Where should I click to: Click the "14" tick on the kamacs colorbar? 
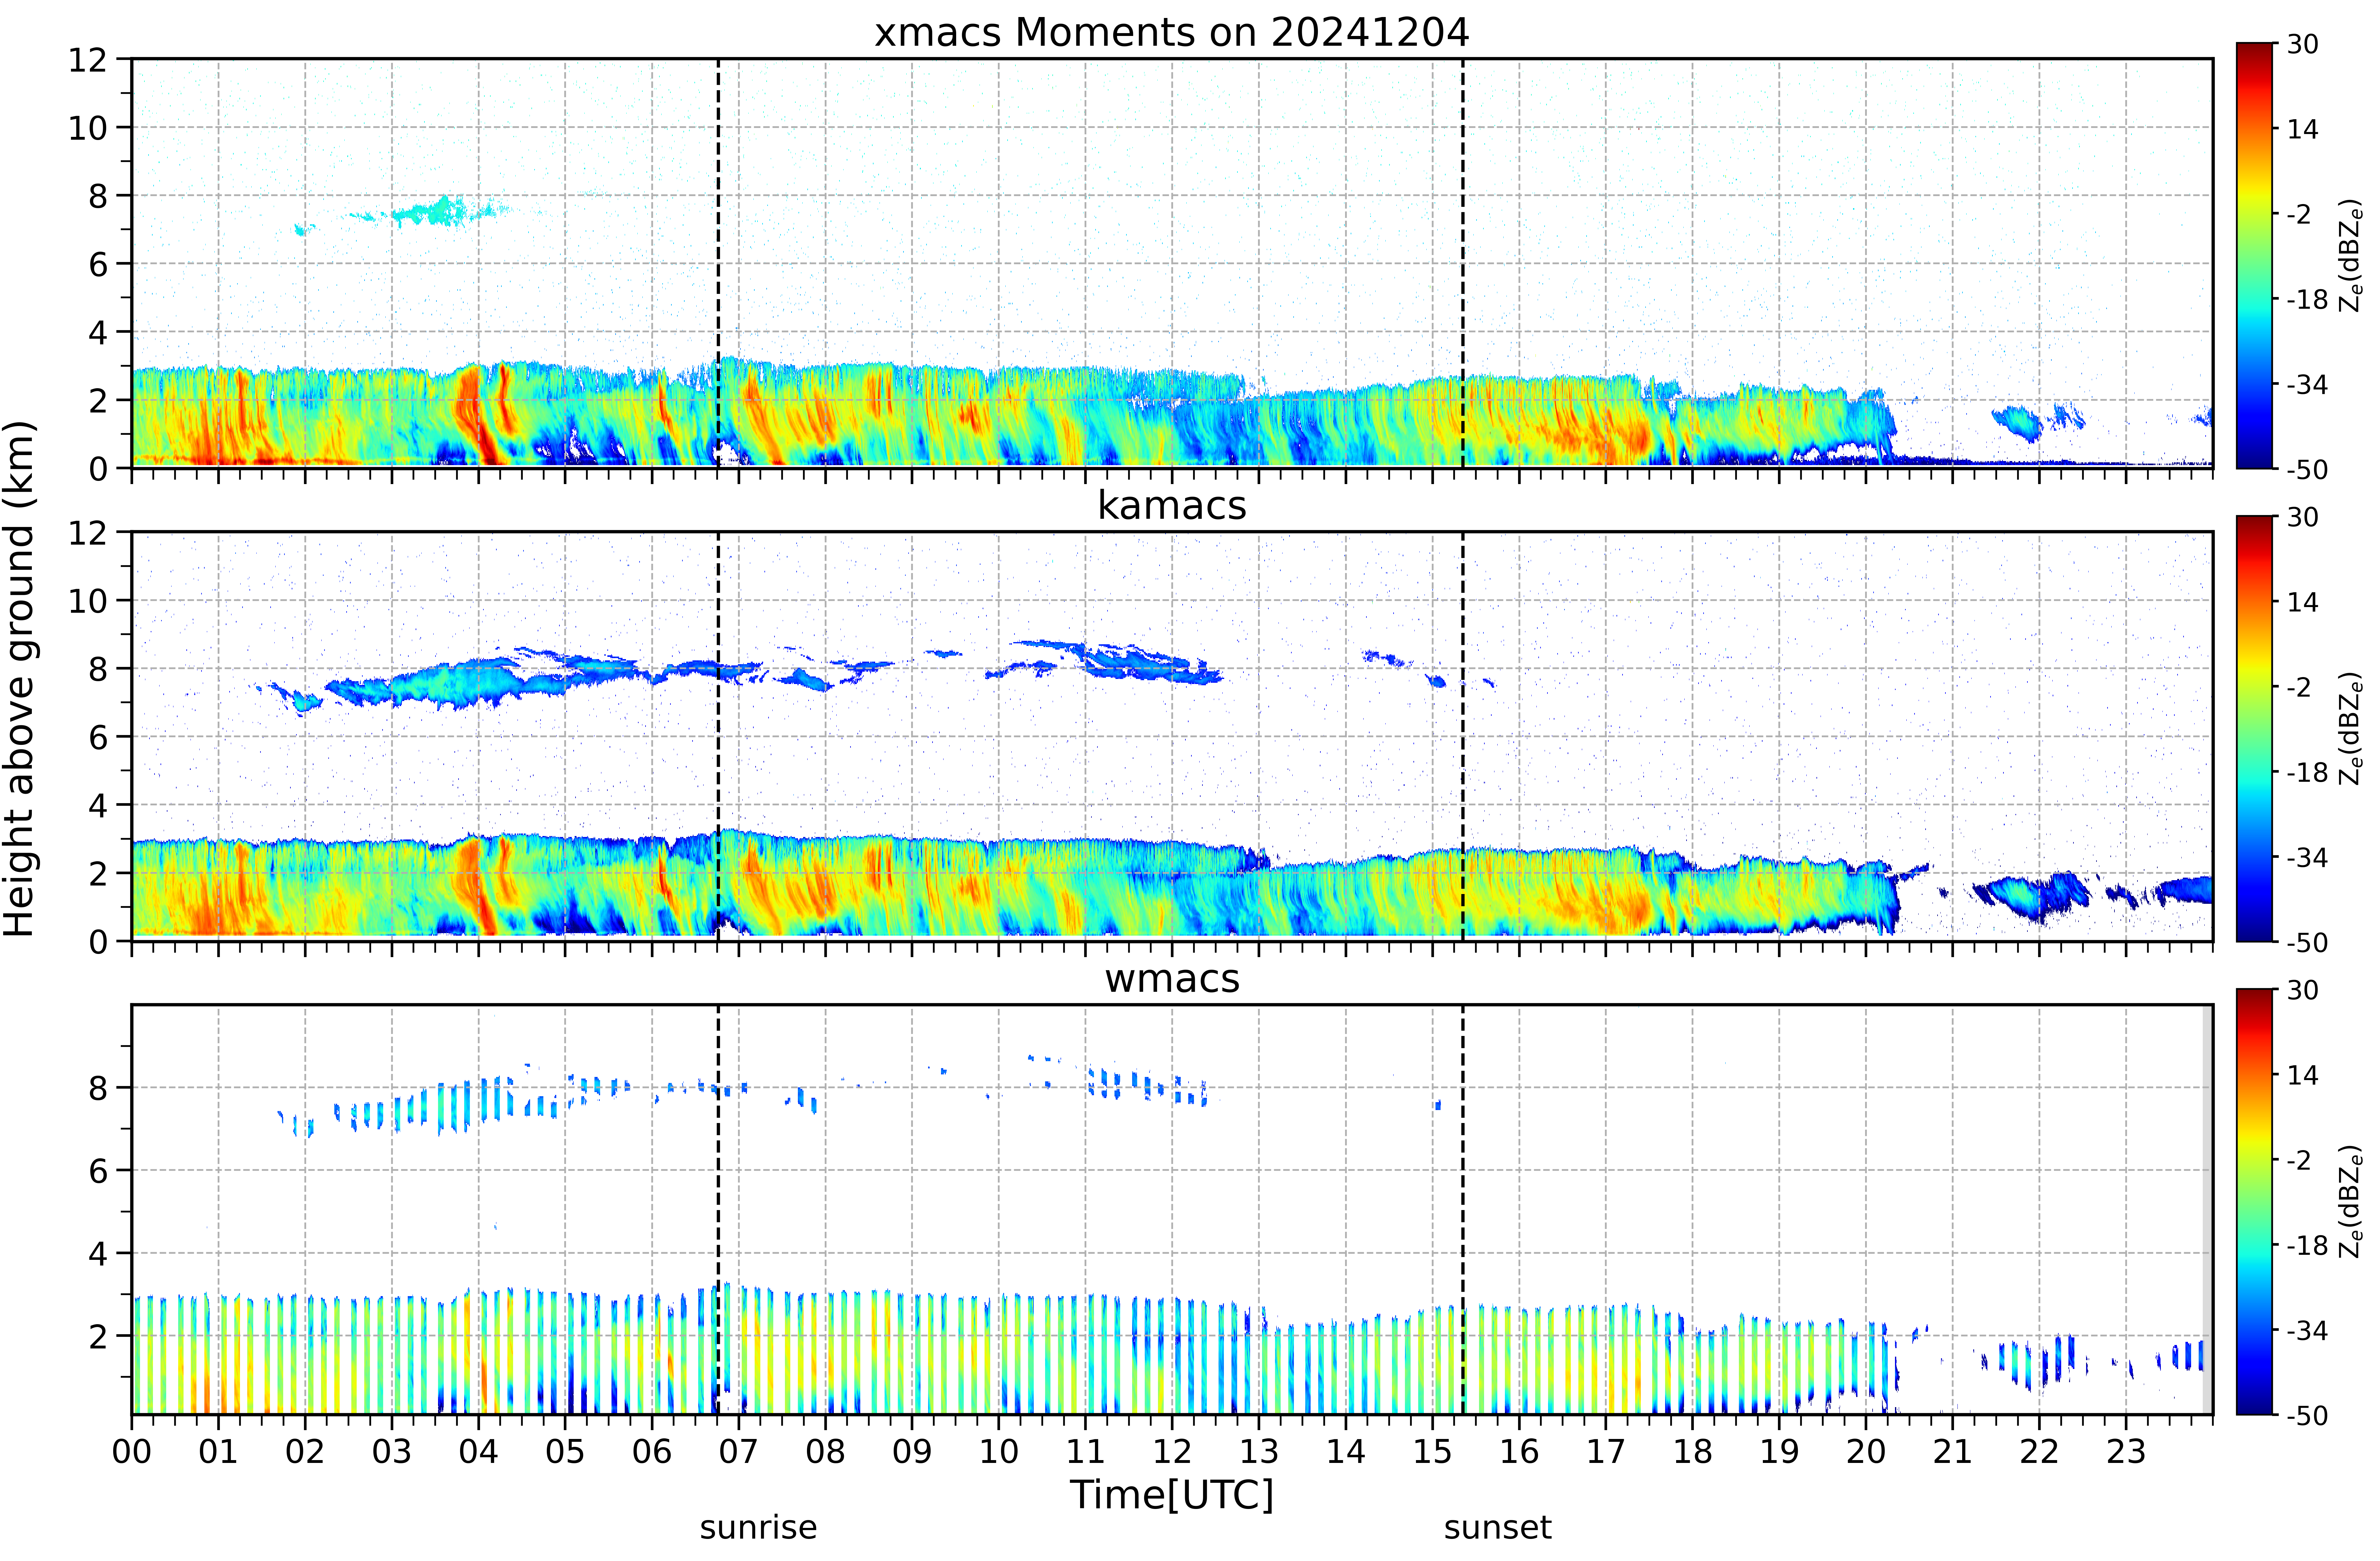(2303, 602)
